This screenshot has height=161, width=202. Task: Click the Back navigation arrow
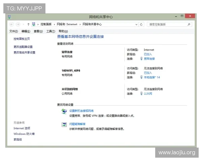(x=11, y=24)
